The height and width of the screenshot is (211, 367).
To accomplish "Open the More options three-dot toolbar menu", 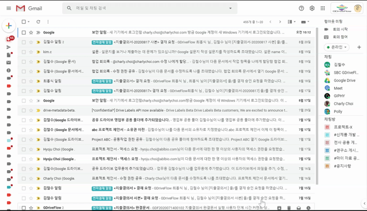I will click(x=48, y=22).
